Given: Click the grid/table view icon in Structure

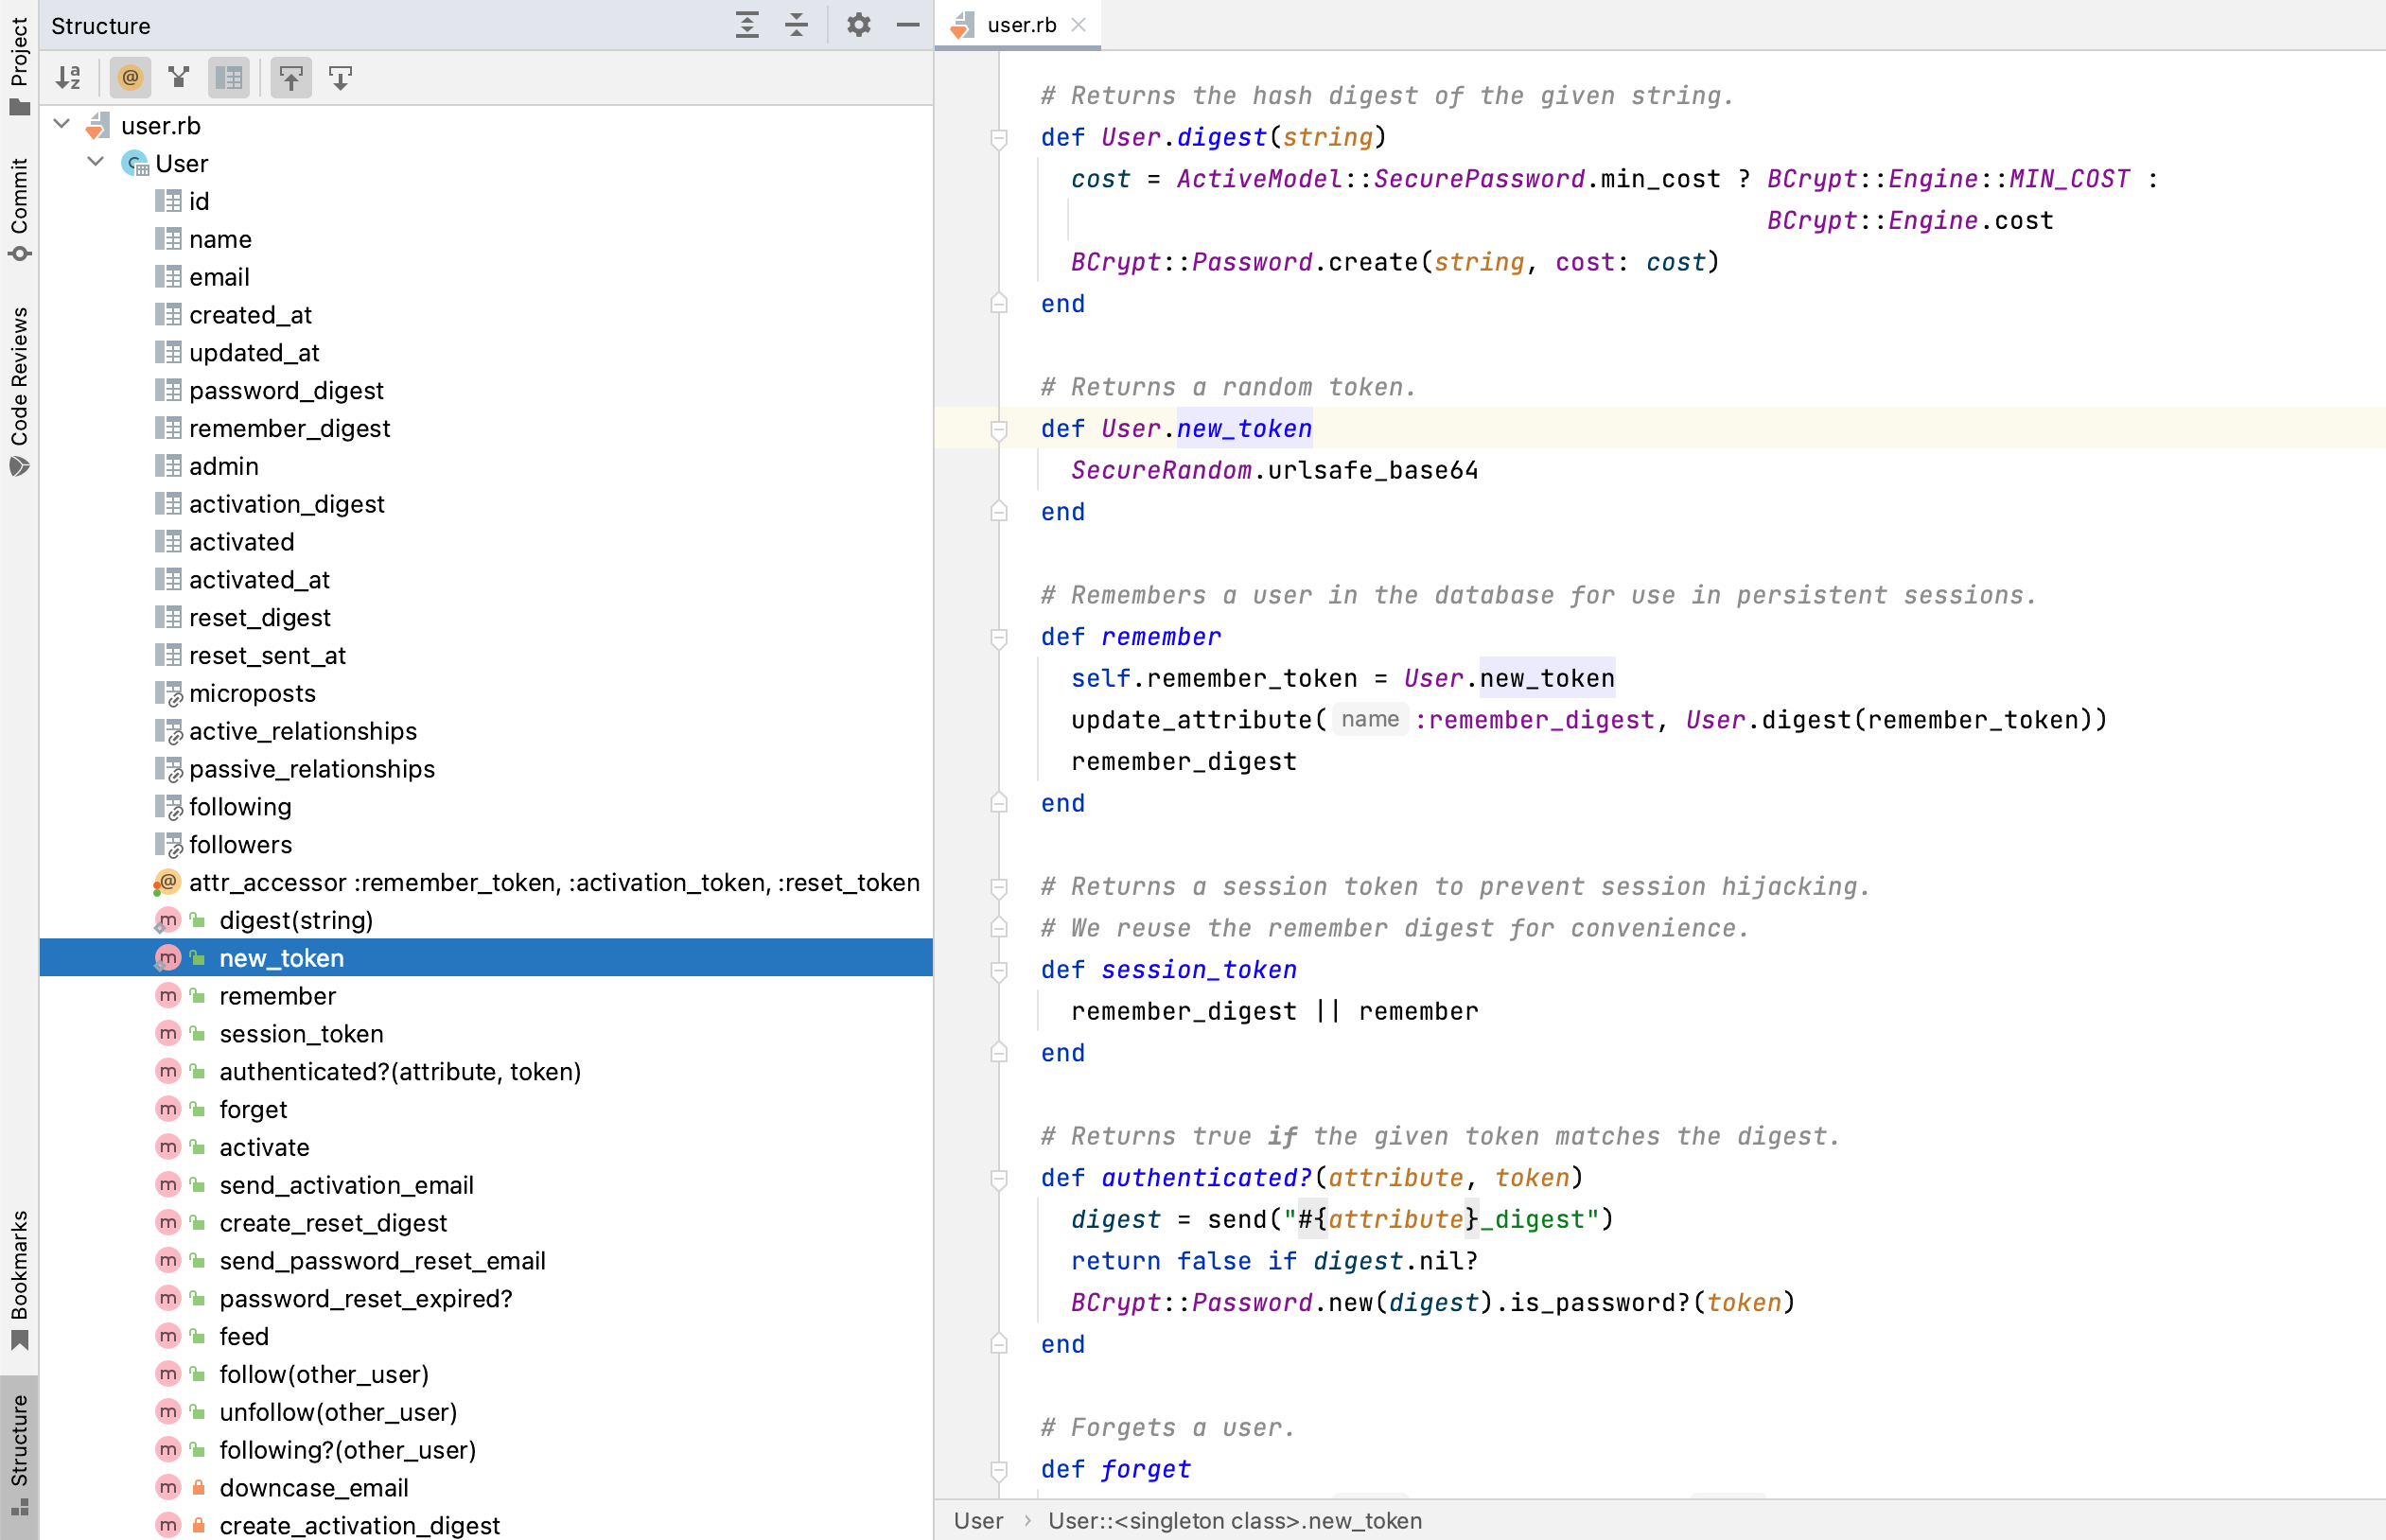Looking at the screenshot, I should (231, 77).
